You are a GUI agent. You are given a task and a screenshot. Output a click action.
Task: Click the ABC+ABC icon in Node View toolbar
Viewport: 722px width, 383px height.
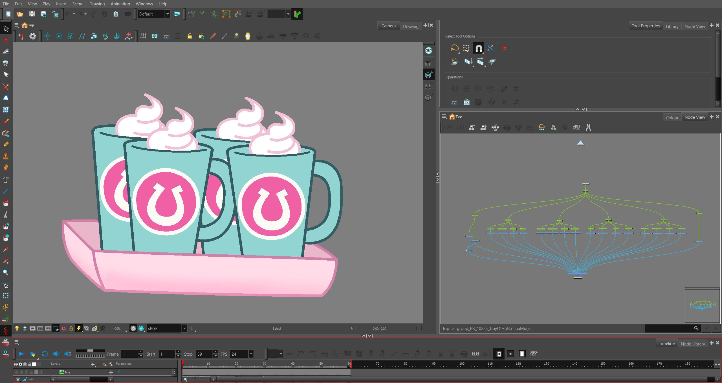tap(576, 128)
